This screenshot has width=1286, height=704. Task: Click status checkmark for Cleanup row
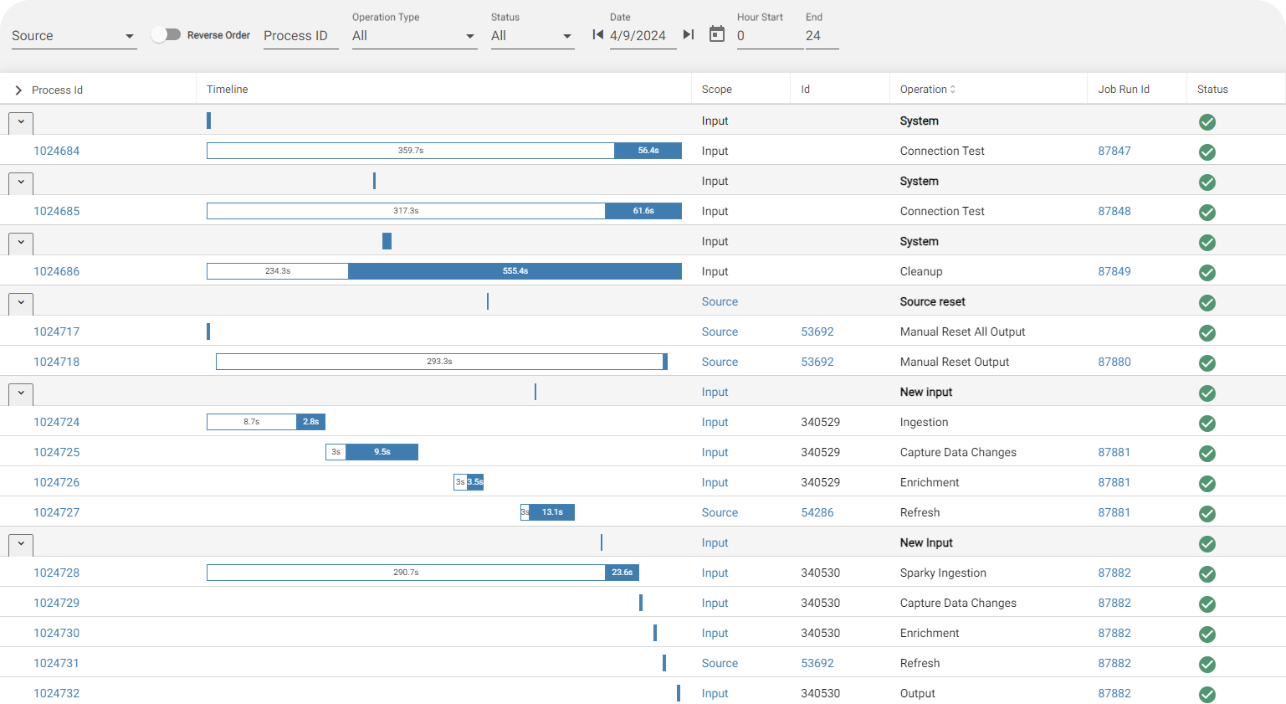click(1207, 272)
